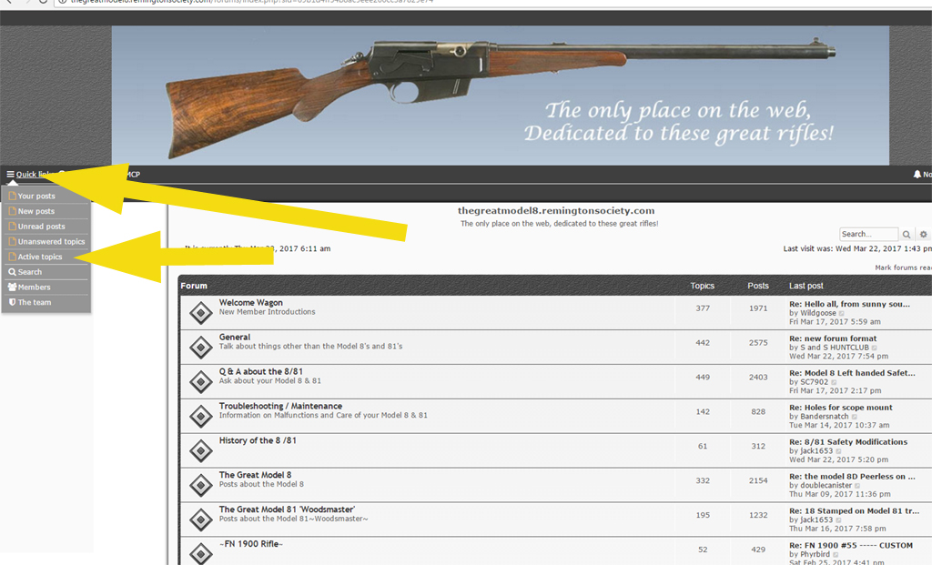Open last post 'Re: Holes for scope mount'

(840, 408)
